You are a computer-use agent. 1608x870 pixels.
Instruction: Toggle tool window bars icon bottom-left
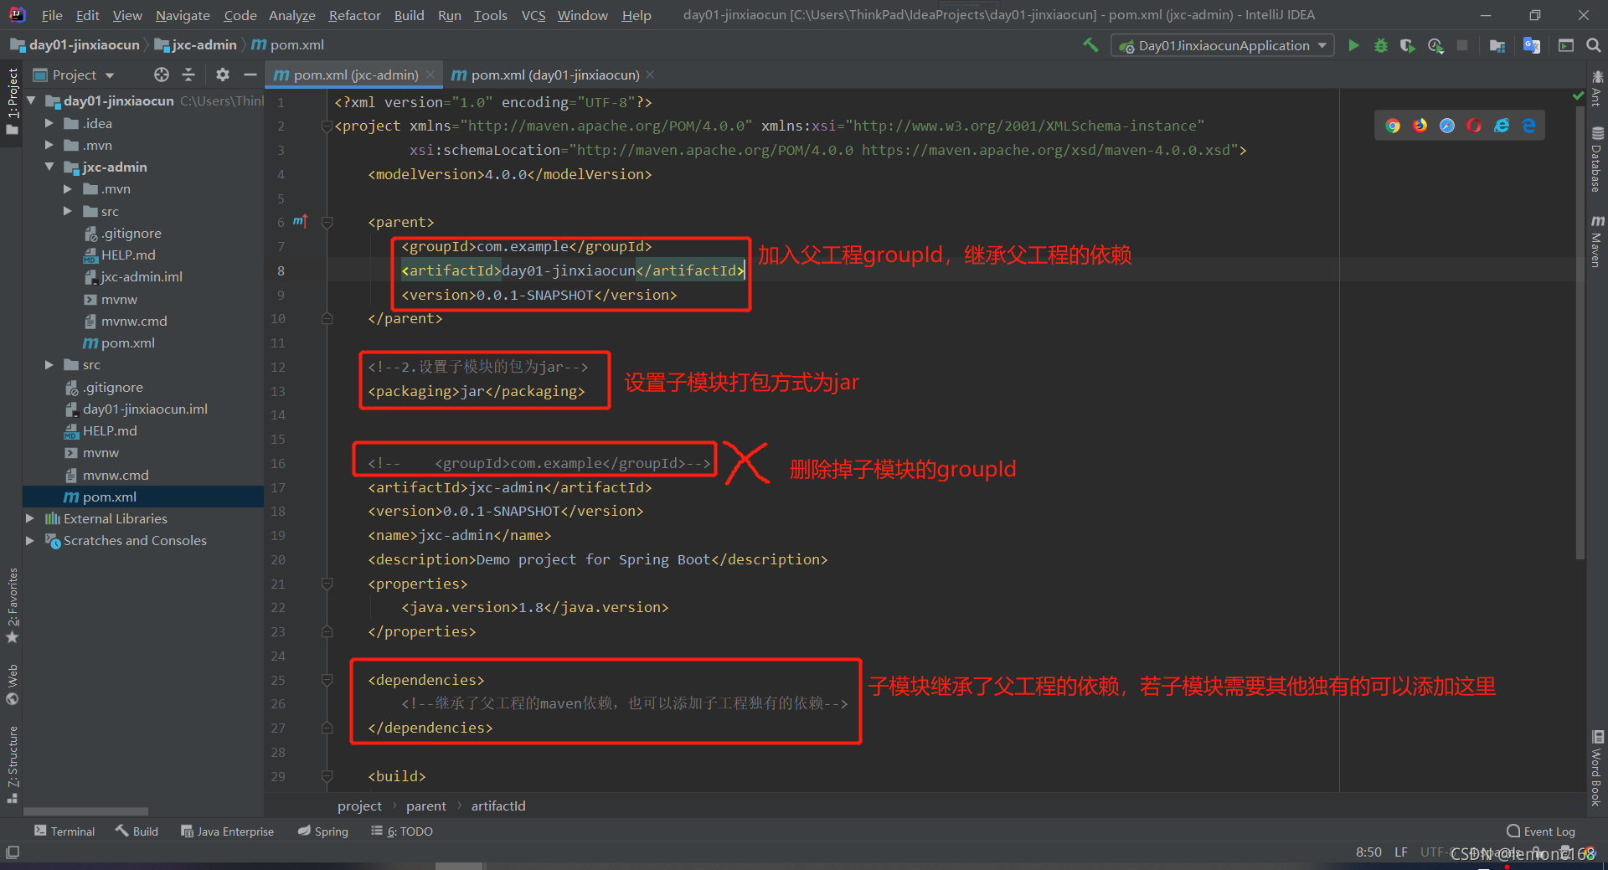[x=12, y=852]
